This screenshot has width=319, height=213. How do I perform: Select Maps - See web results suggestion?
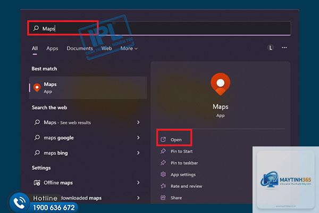[88, 122]
